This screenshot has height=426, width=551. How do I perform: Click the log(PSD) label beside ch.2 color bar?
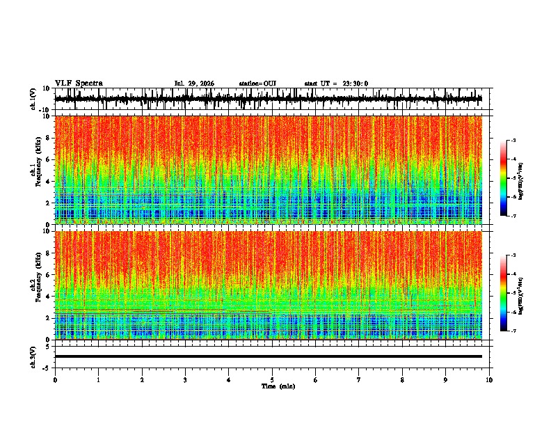point(521,296)
